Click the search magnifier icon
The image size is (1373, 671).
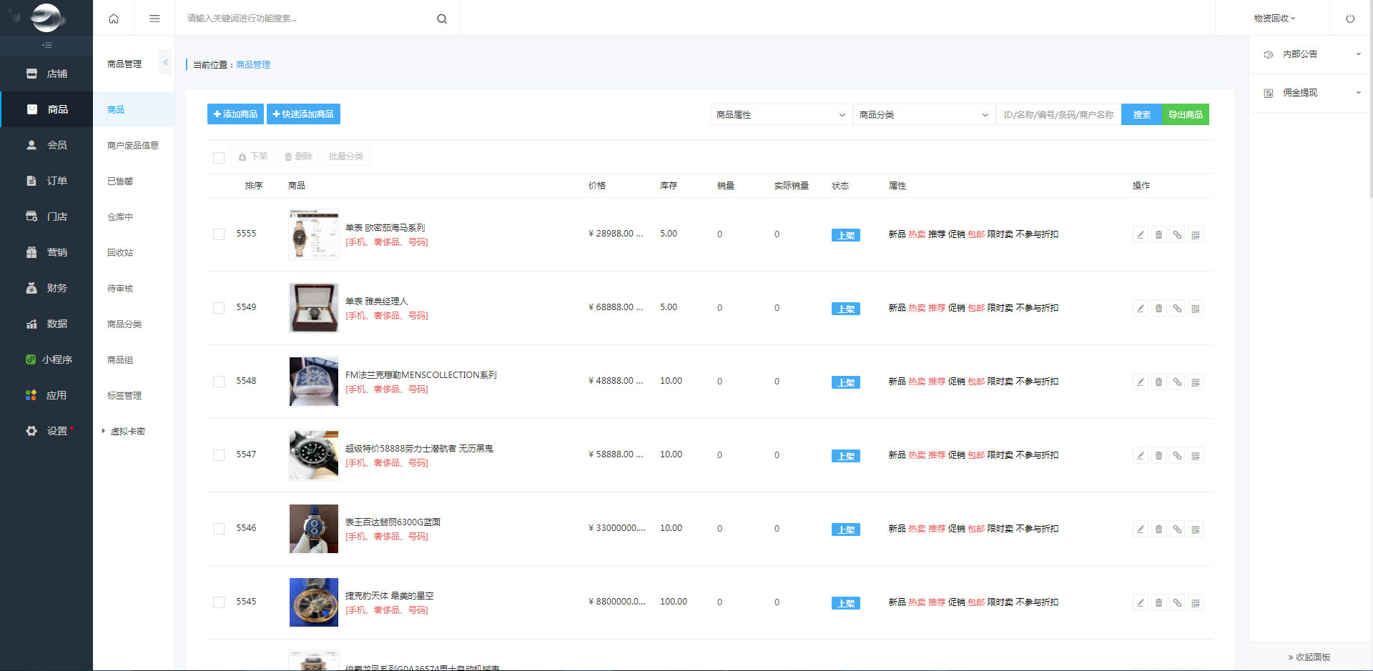click(442, 19)
